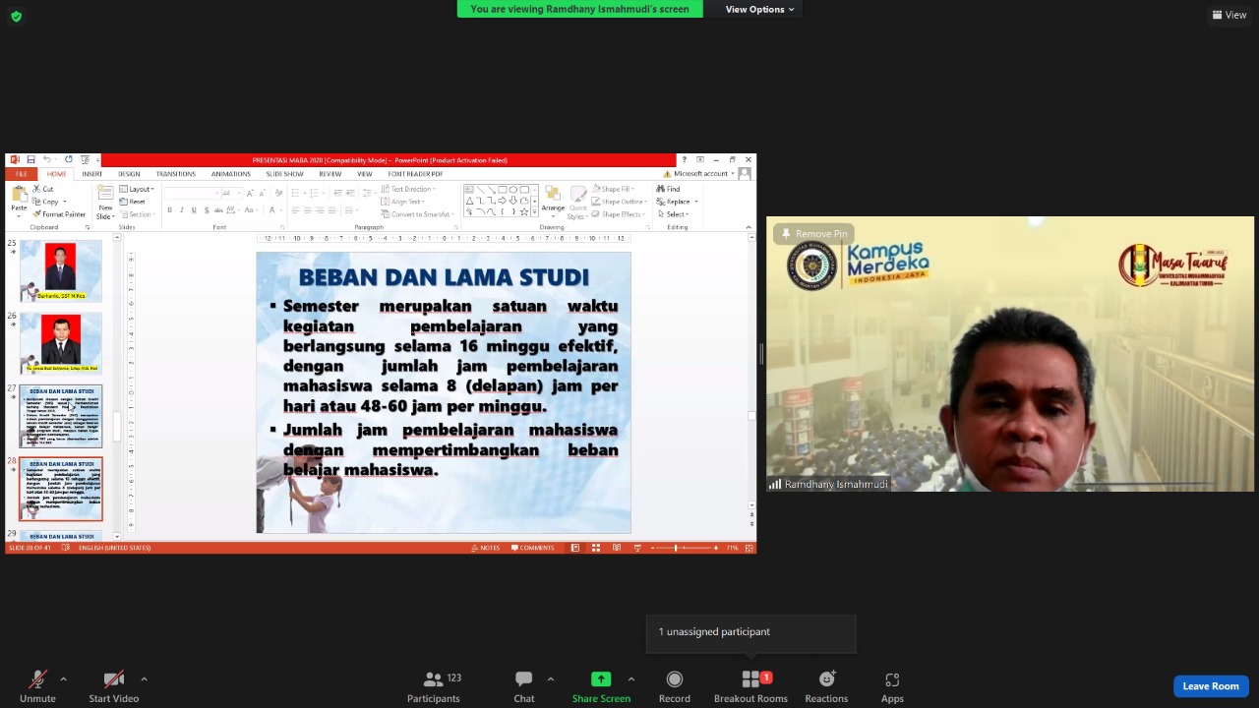Expand the View Options dropdown
The image size is (1259, 708).
point(760,10)
